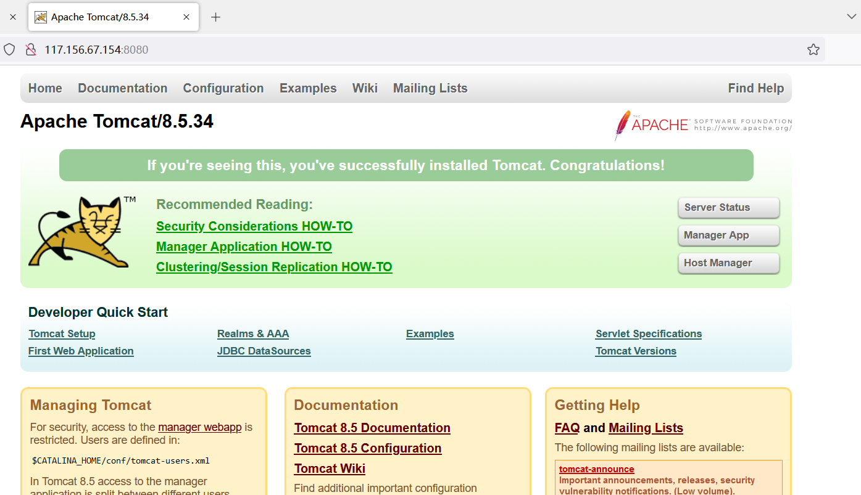
Task: Open Tomcat 8.5 Documentation link
Action: point(372,428)
